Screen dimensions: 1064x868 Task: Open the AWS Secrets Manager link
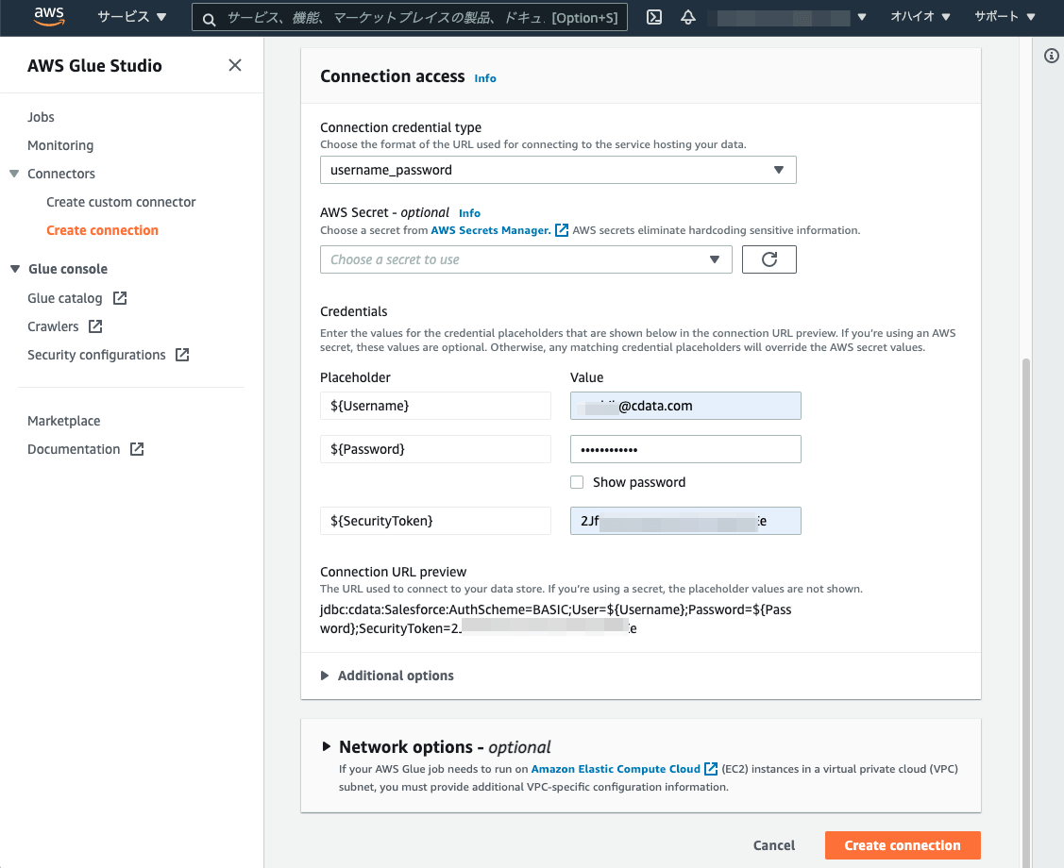(491, 230)
